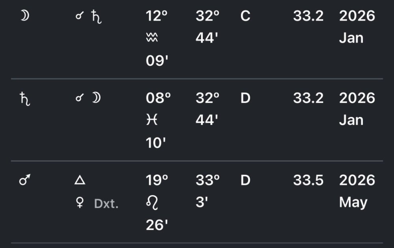Select the 33° 3' arc value
Screen dimensions: 394x248
tap(208, 191)
